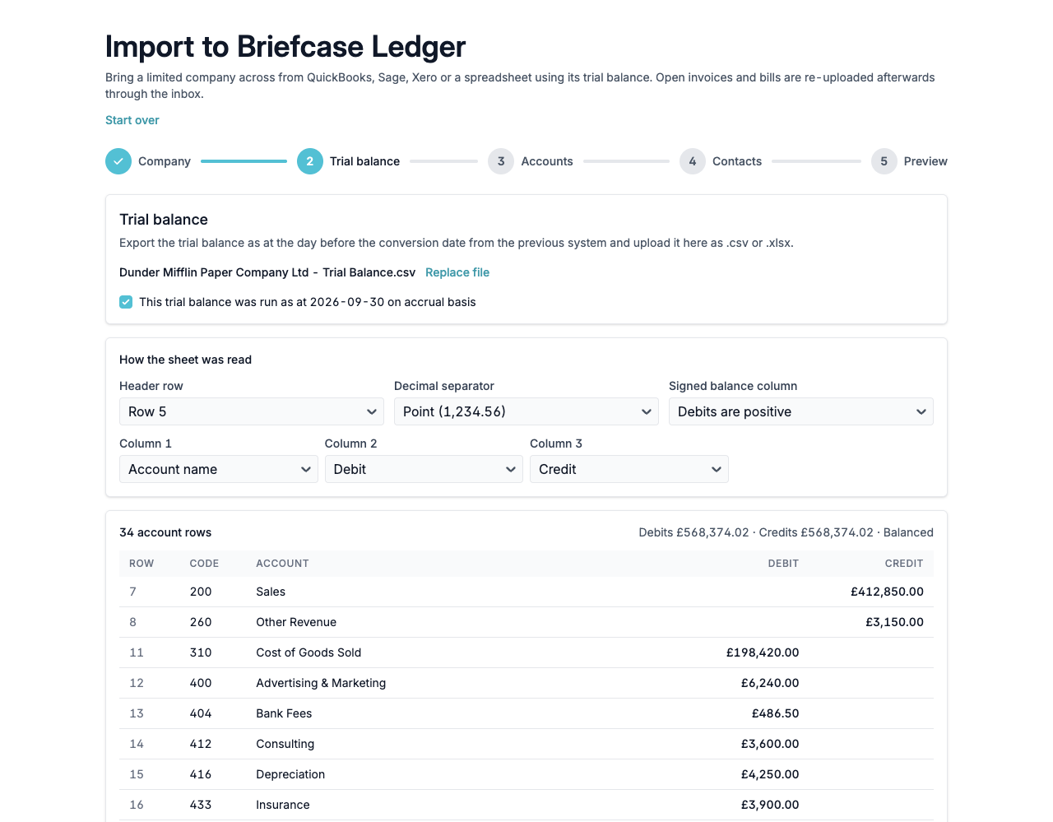Viewport: 1053px width, 822px height.
Task: Click account code 433
Action: click(201, 805)
